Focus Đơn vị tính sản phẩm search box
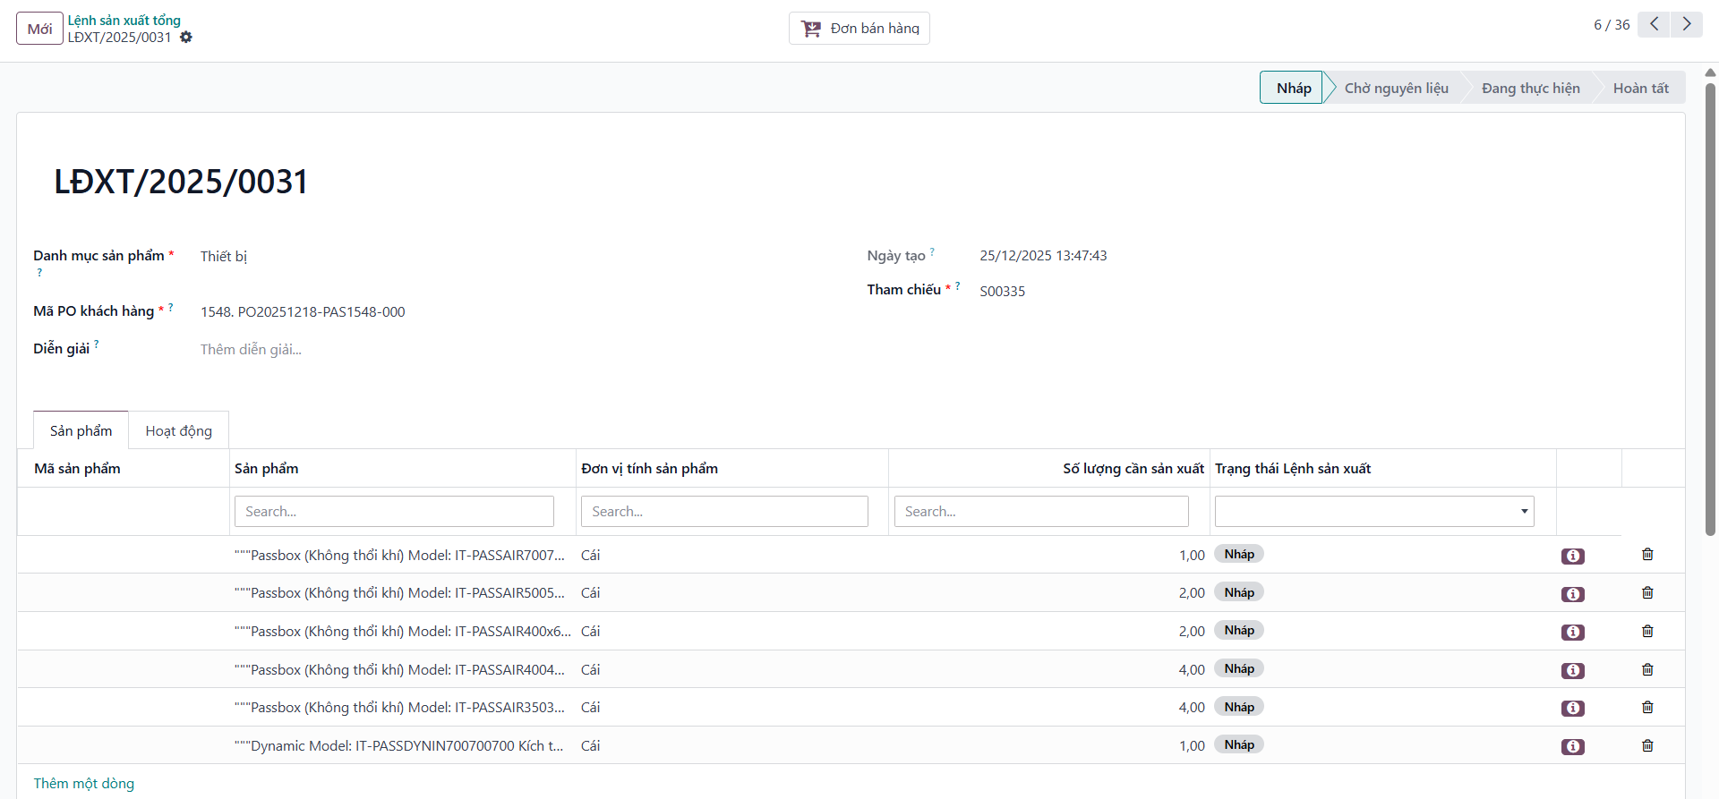 [724, 511]
